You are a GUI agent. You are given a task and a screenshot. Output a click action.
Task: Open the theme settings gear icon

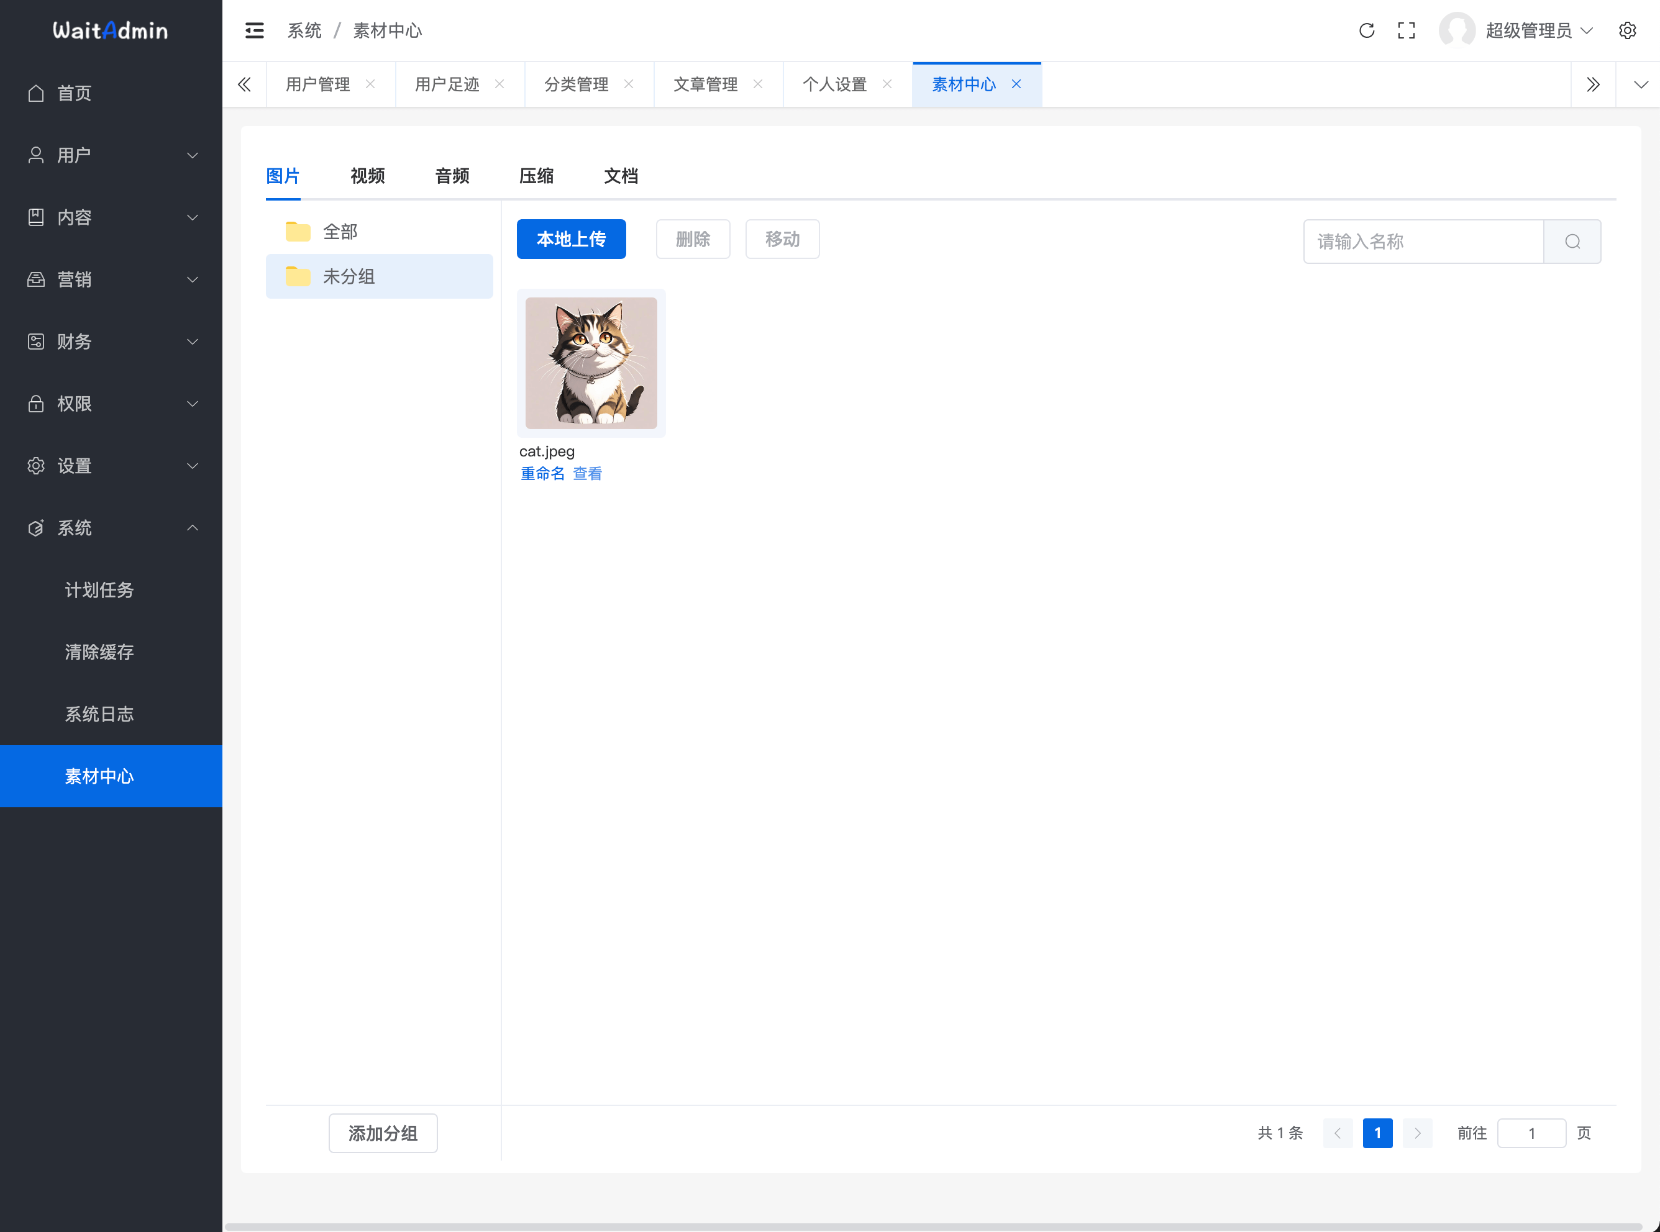1627,30
